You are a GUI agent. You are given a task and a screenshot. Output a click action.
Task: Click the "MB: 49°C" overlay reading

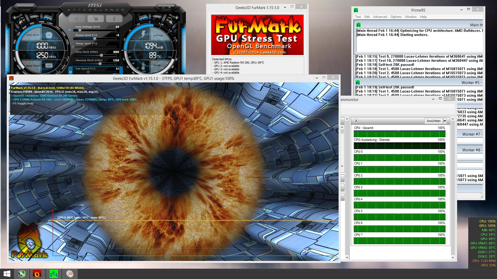(489, 230)
